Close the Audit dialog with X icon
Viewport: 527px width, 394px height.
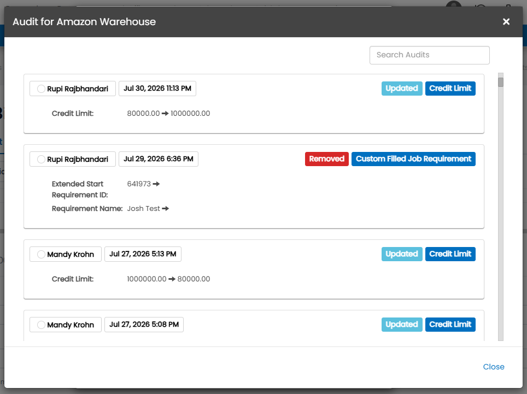(506, 21)
